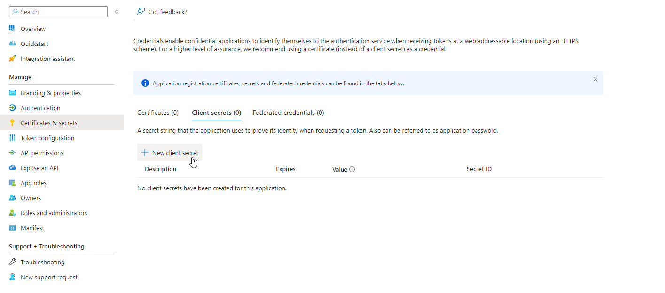Click the Expose an API icon
Screen dimensions: 665x293
(13, 168)
